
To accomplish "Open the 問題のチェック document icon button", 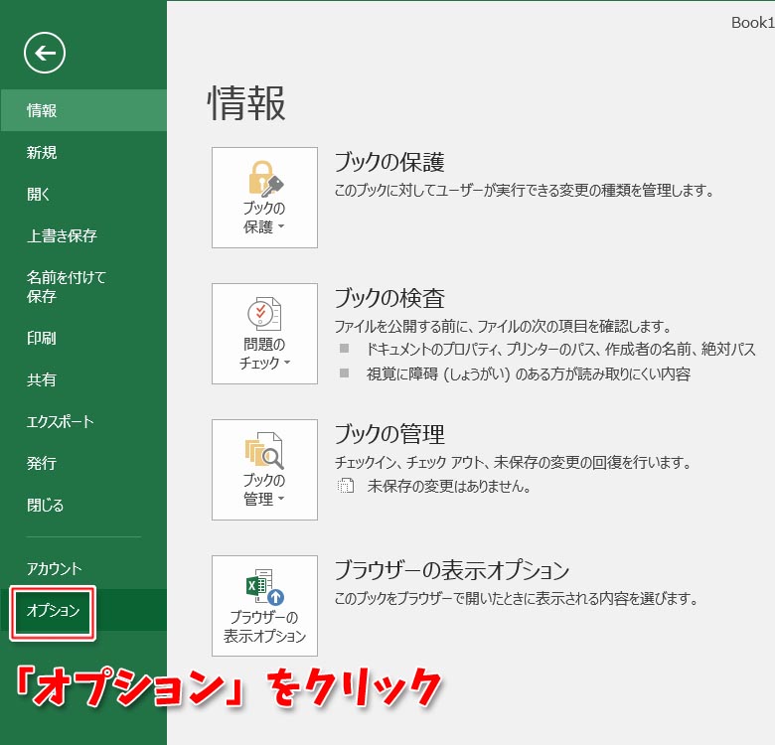I will 264,334.
